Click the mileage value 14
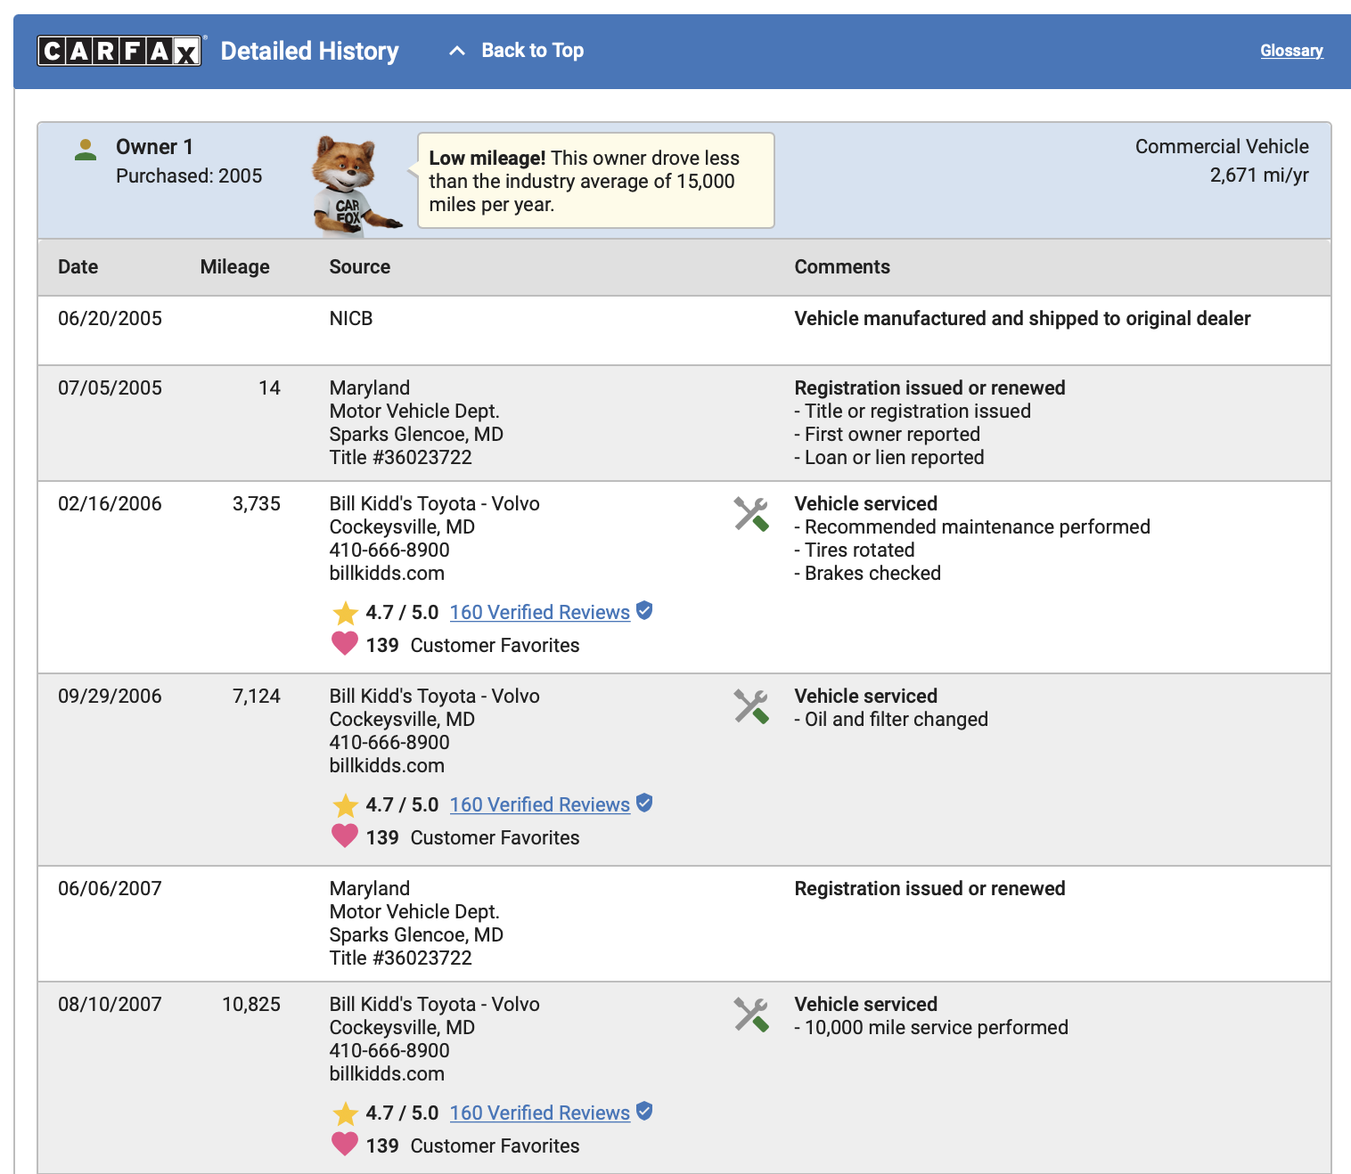 click(269, 388)
